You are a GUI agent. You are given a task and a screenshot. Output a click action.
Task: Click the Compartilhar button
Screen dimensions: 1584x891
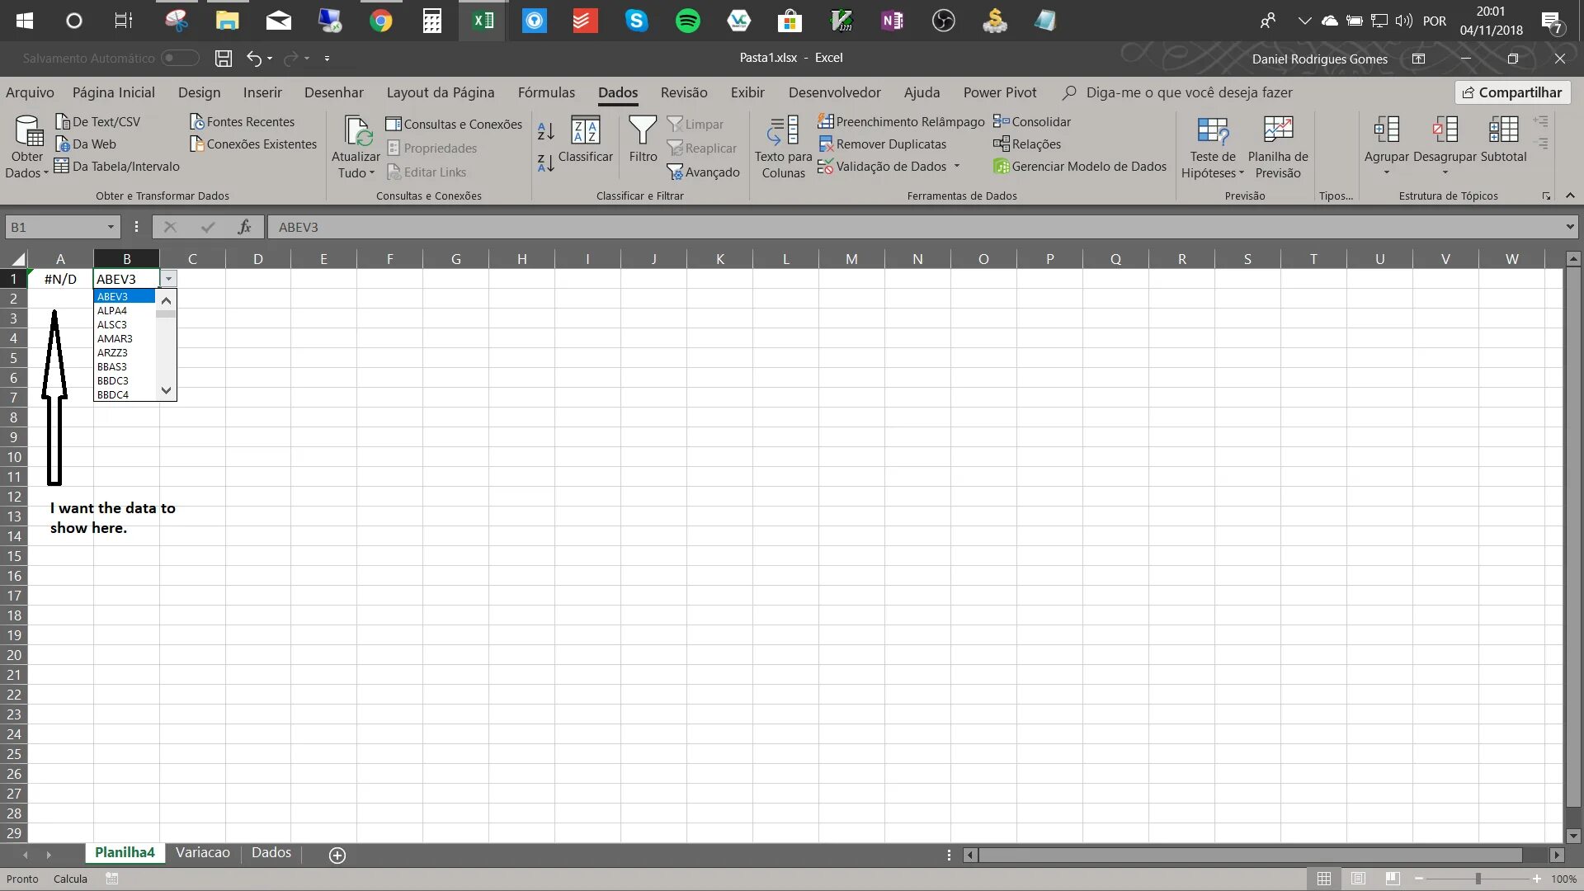tap(1512, 92)
